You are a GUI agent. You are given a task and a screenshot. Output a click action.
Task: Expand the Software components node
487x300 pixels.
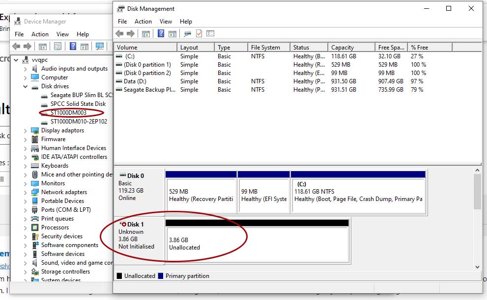tap(26, 246)
